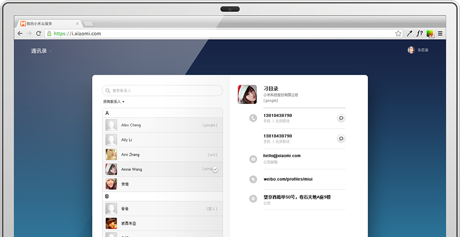The height and width of the screenshot is (237, 460).
Task: Close the 我的小米云服务 browser tab
Action: (77, 24)
